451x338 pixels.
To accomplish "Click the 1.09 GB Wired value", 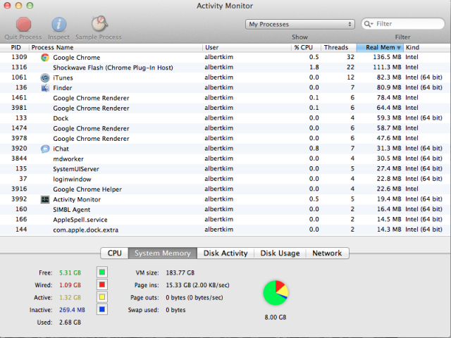I will 70,285.
